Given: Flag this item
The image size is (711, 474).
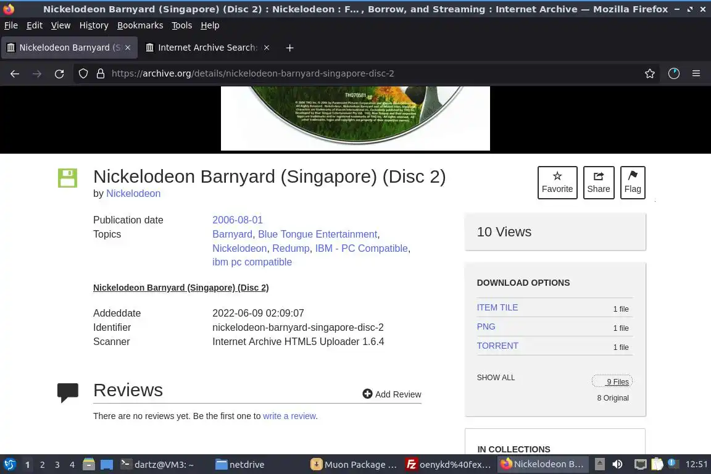Looking at the screenshot, I should [633, 182].
